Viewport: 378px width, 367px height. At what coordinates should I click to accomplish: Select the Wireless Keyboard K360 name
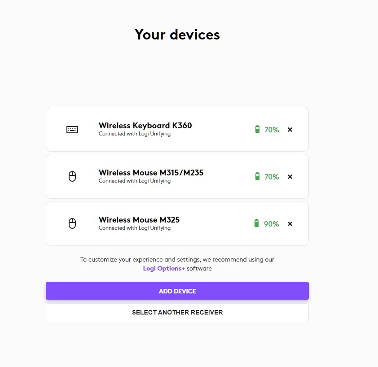145,126
